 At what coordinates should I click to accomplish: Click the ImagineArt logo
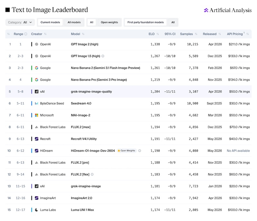37,198
